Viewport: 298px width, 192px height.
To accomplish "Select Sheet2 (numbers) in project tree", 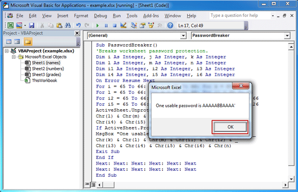I will 48,69.
